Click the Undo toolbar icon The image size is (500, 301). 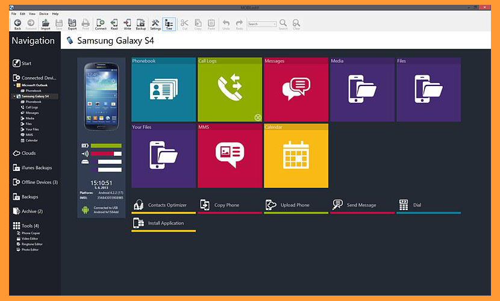coord(226,24)
